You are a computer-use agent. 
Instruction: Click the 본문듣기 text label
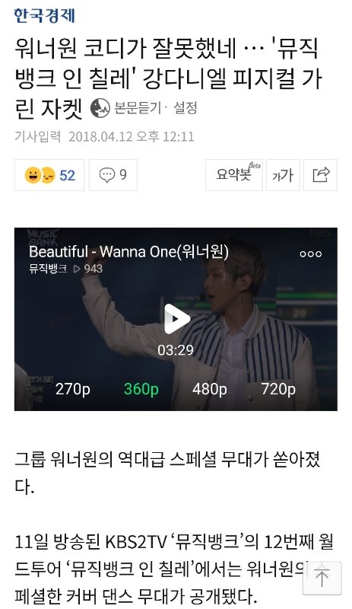tap(138, 108)
